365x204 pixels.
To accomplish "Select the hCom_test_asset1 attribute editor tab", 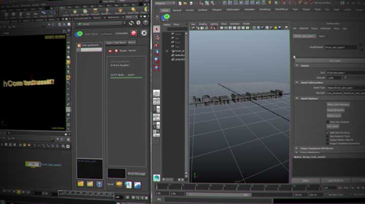I will click(x=304, y=36).
